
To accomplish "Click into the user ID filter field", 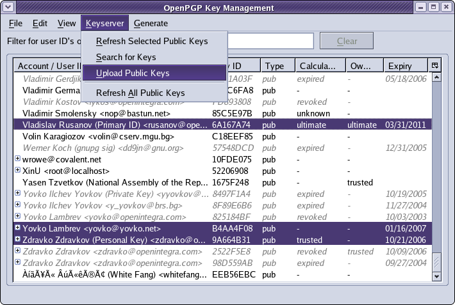I will coord(270,41).
